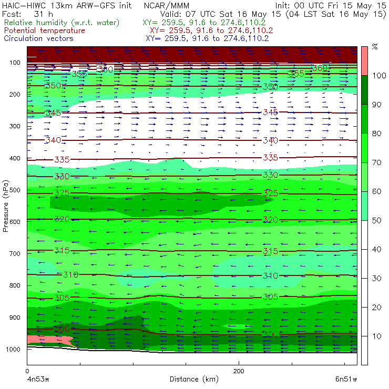Click the colorbar '30' tick label

point(376,278)
